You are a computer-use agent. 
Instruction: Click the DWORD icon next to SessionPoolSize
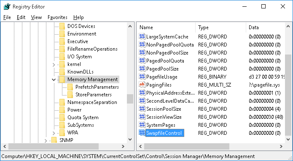pyautogui.click(x=142, y=109)
